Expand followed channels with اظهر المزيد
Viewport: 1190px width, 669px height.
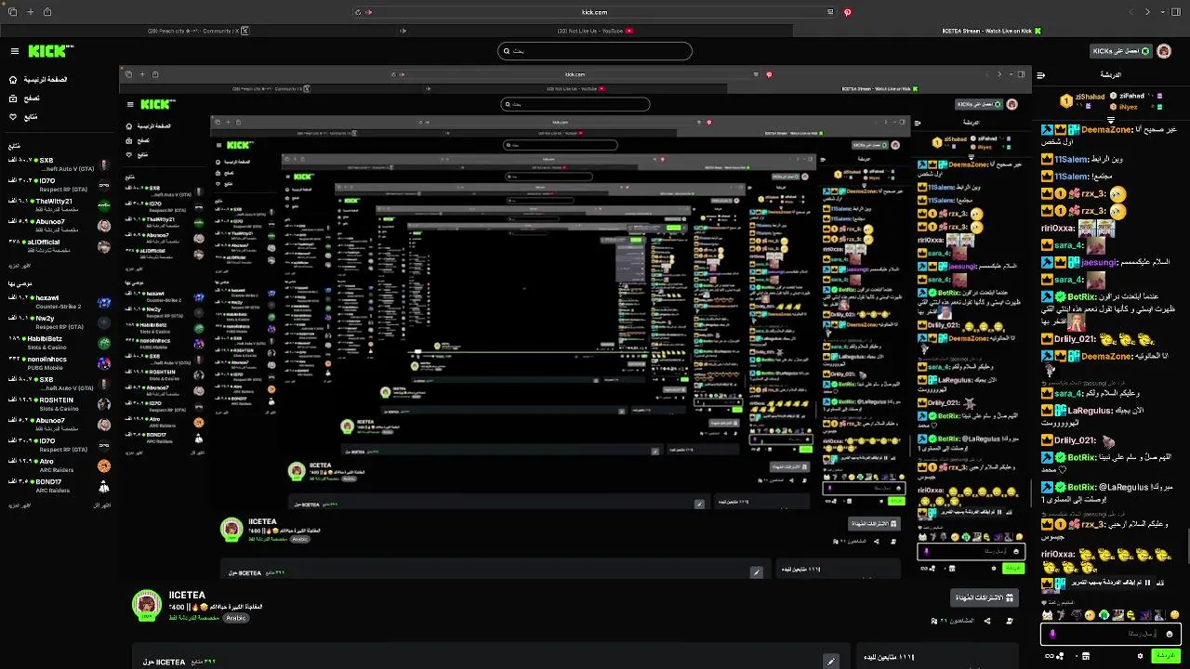(x=20, y=266)
